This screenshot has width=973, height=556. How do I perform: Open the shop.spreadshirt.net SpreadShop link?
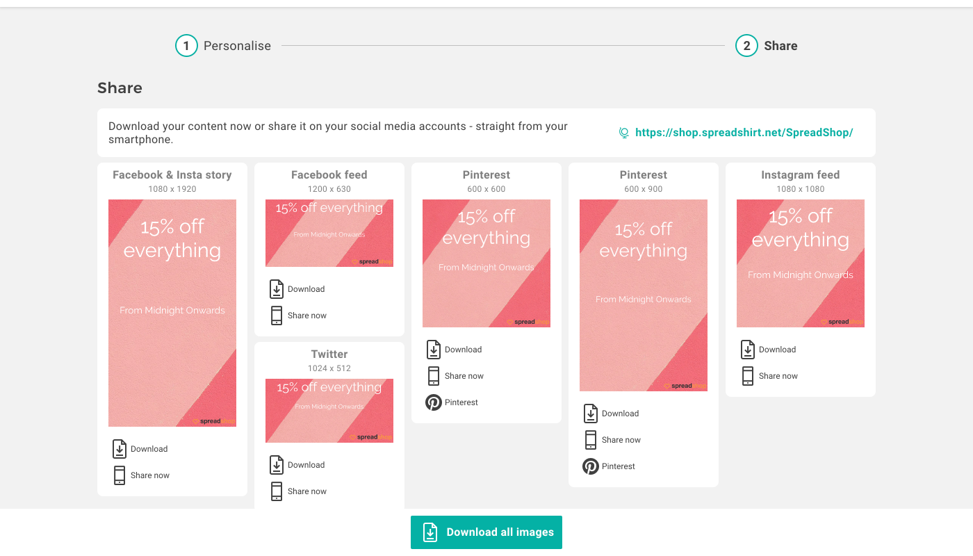(744, 133)
